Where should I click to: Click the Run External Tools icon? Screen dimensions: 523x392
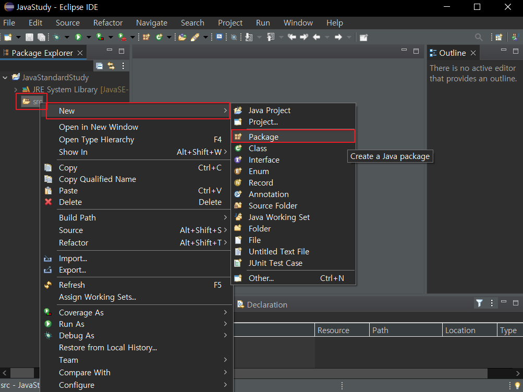(123, 38)
